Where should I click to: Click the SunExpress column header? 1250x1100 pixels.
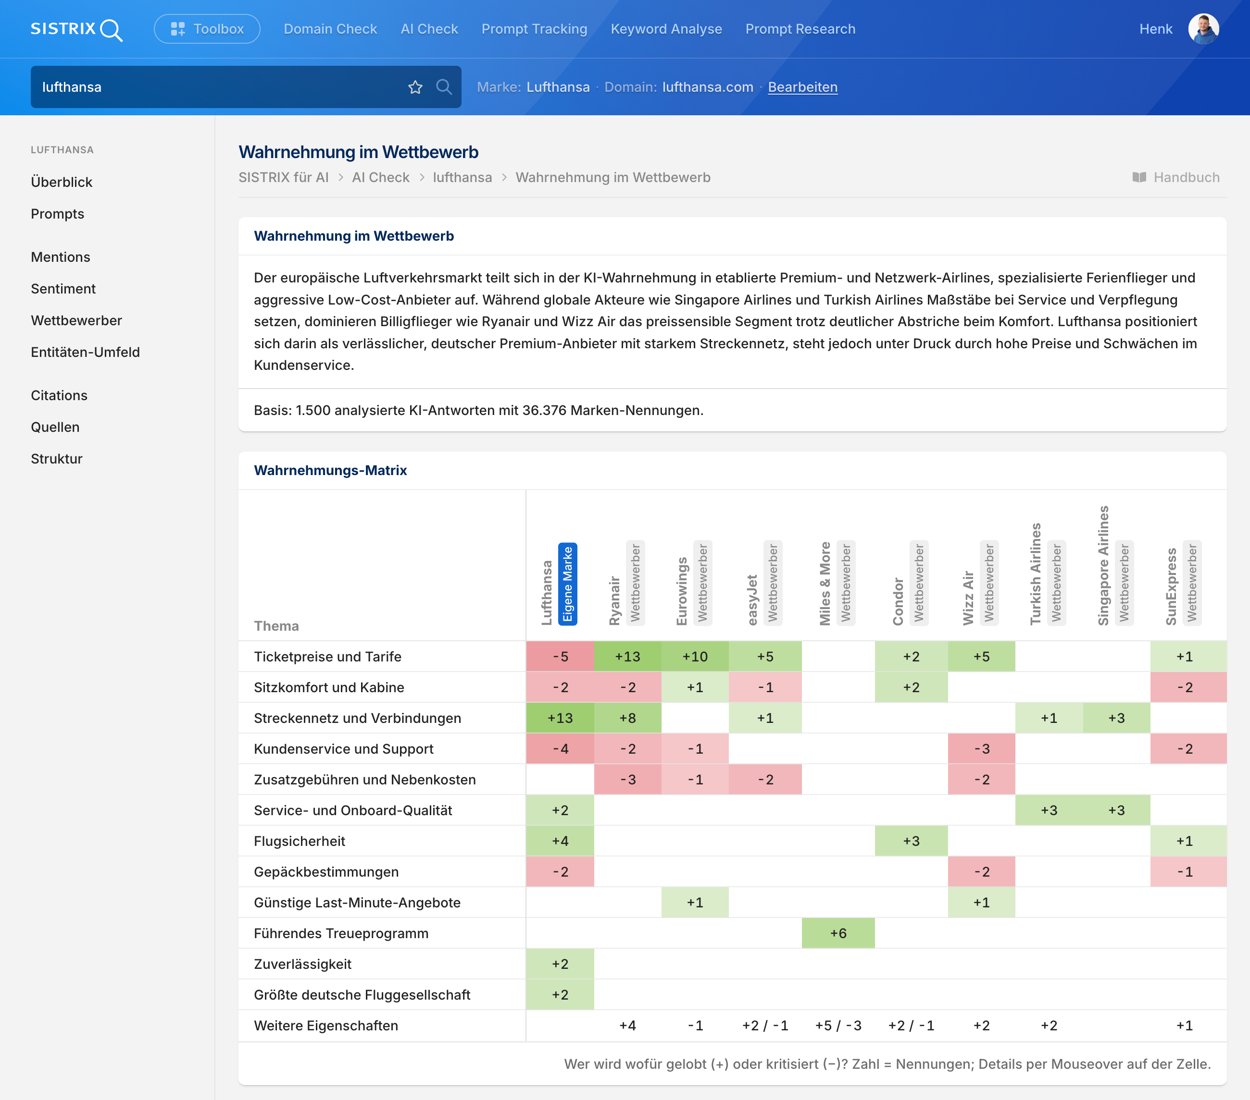pyautogui.click(x=1171, y=586)
